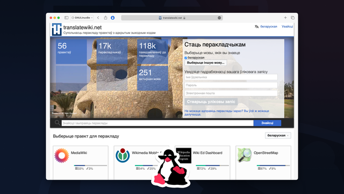
Task: Click the Wiki Ed Dashboard logo
Action: [x=184, y=156]
